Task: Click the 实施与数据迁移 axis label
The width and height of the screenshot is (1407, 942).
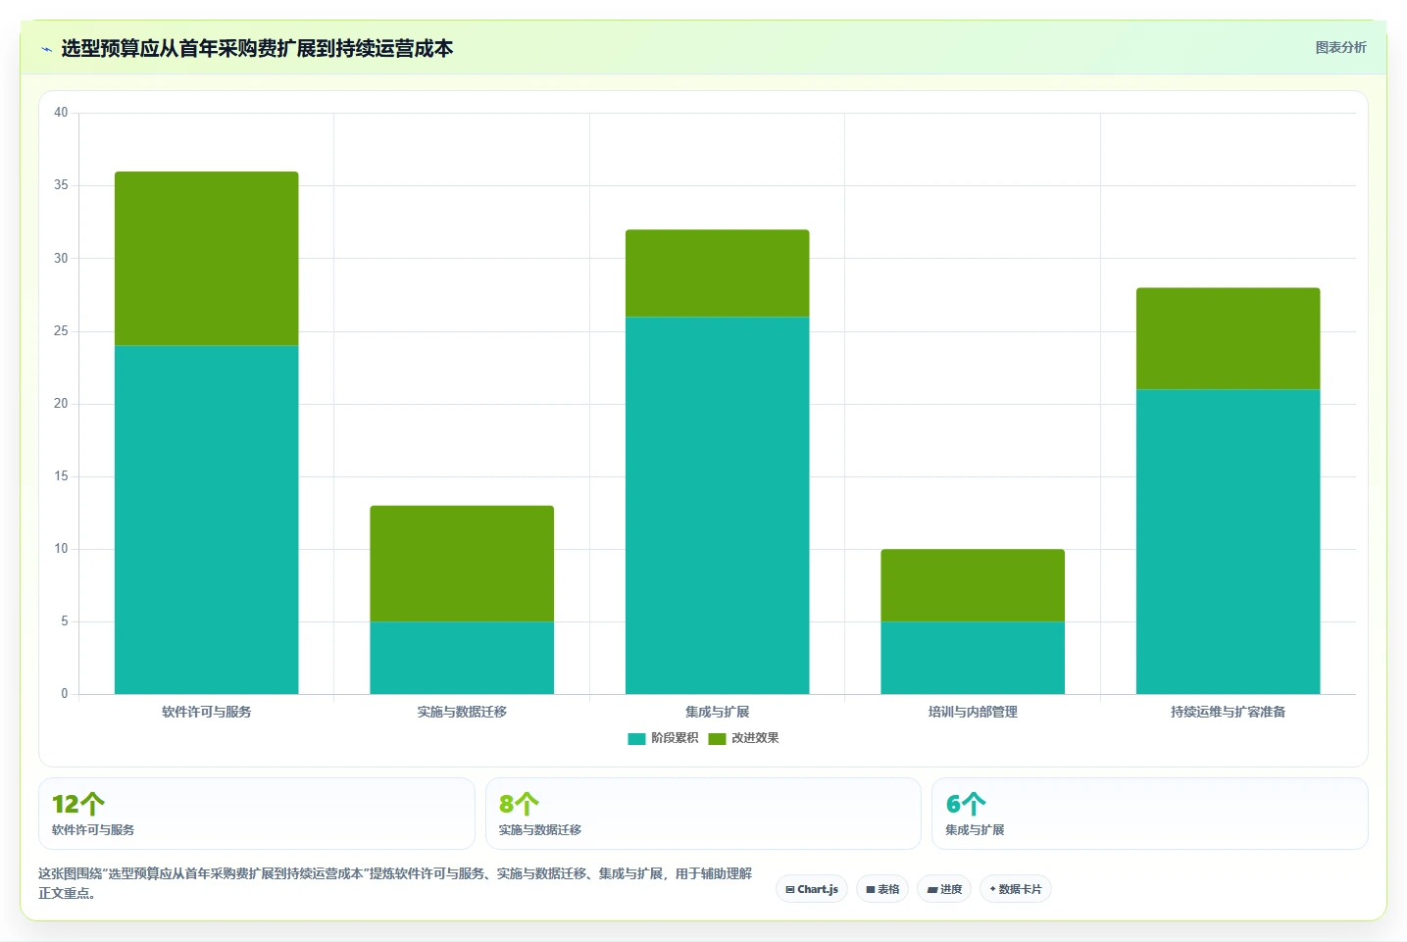Action: click(462, 712)
